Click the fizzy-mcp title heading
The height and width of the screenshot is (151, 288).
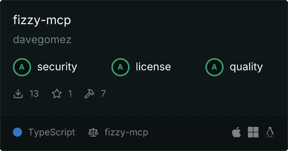[42, 20]
